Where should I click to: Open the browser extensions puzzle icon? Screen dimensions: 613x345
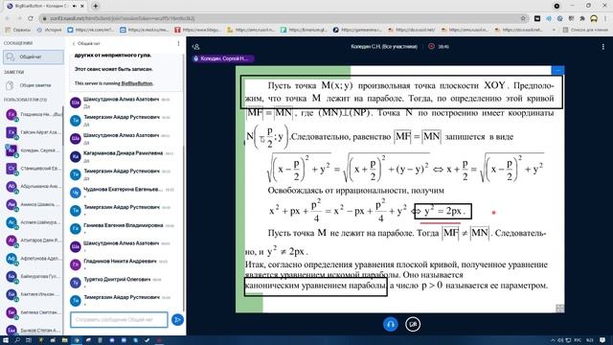pyautogui.click(x=582, y=18)
